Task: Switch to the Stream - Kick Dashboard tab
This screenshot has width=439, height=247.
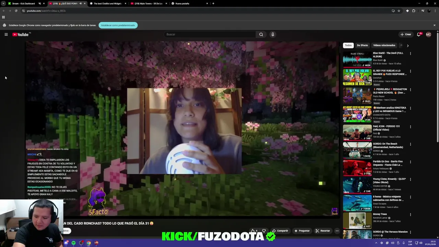Action: point(23,3)
